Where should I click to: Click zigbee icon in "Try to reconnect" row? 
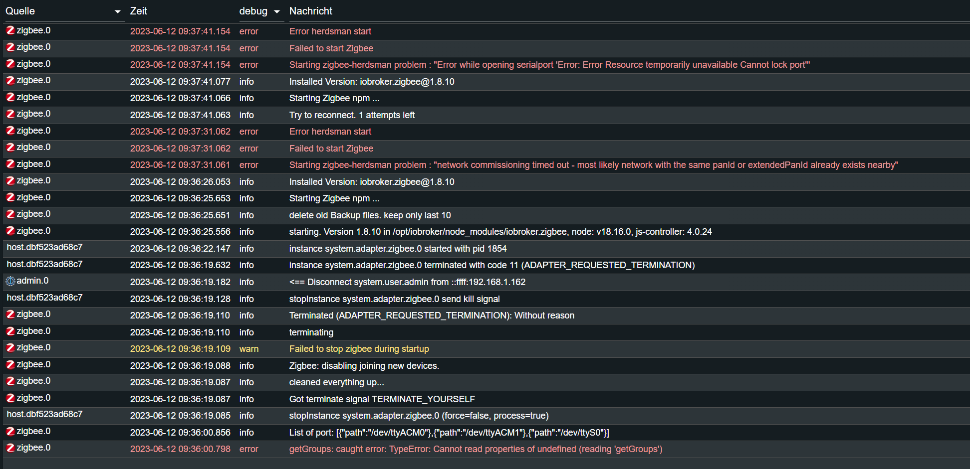tap(10, 114)
